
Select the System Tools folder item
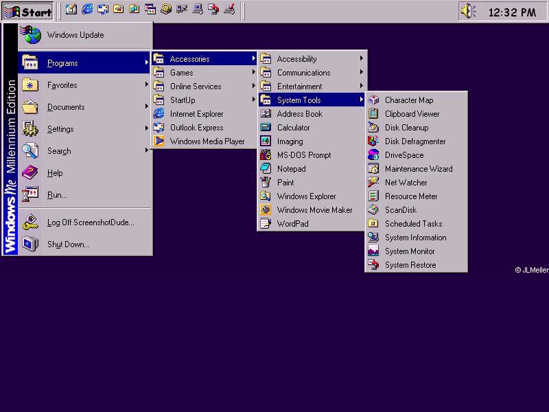[312, 100]
